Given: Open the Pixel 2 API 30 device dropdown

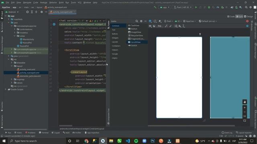Looking at the screenshot, I should coord(182,7).
